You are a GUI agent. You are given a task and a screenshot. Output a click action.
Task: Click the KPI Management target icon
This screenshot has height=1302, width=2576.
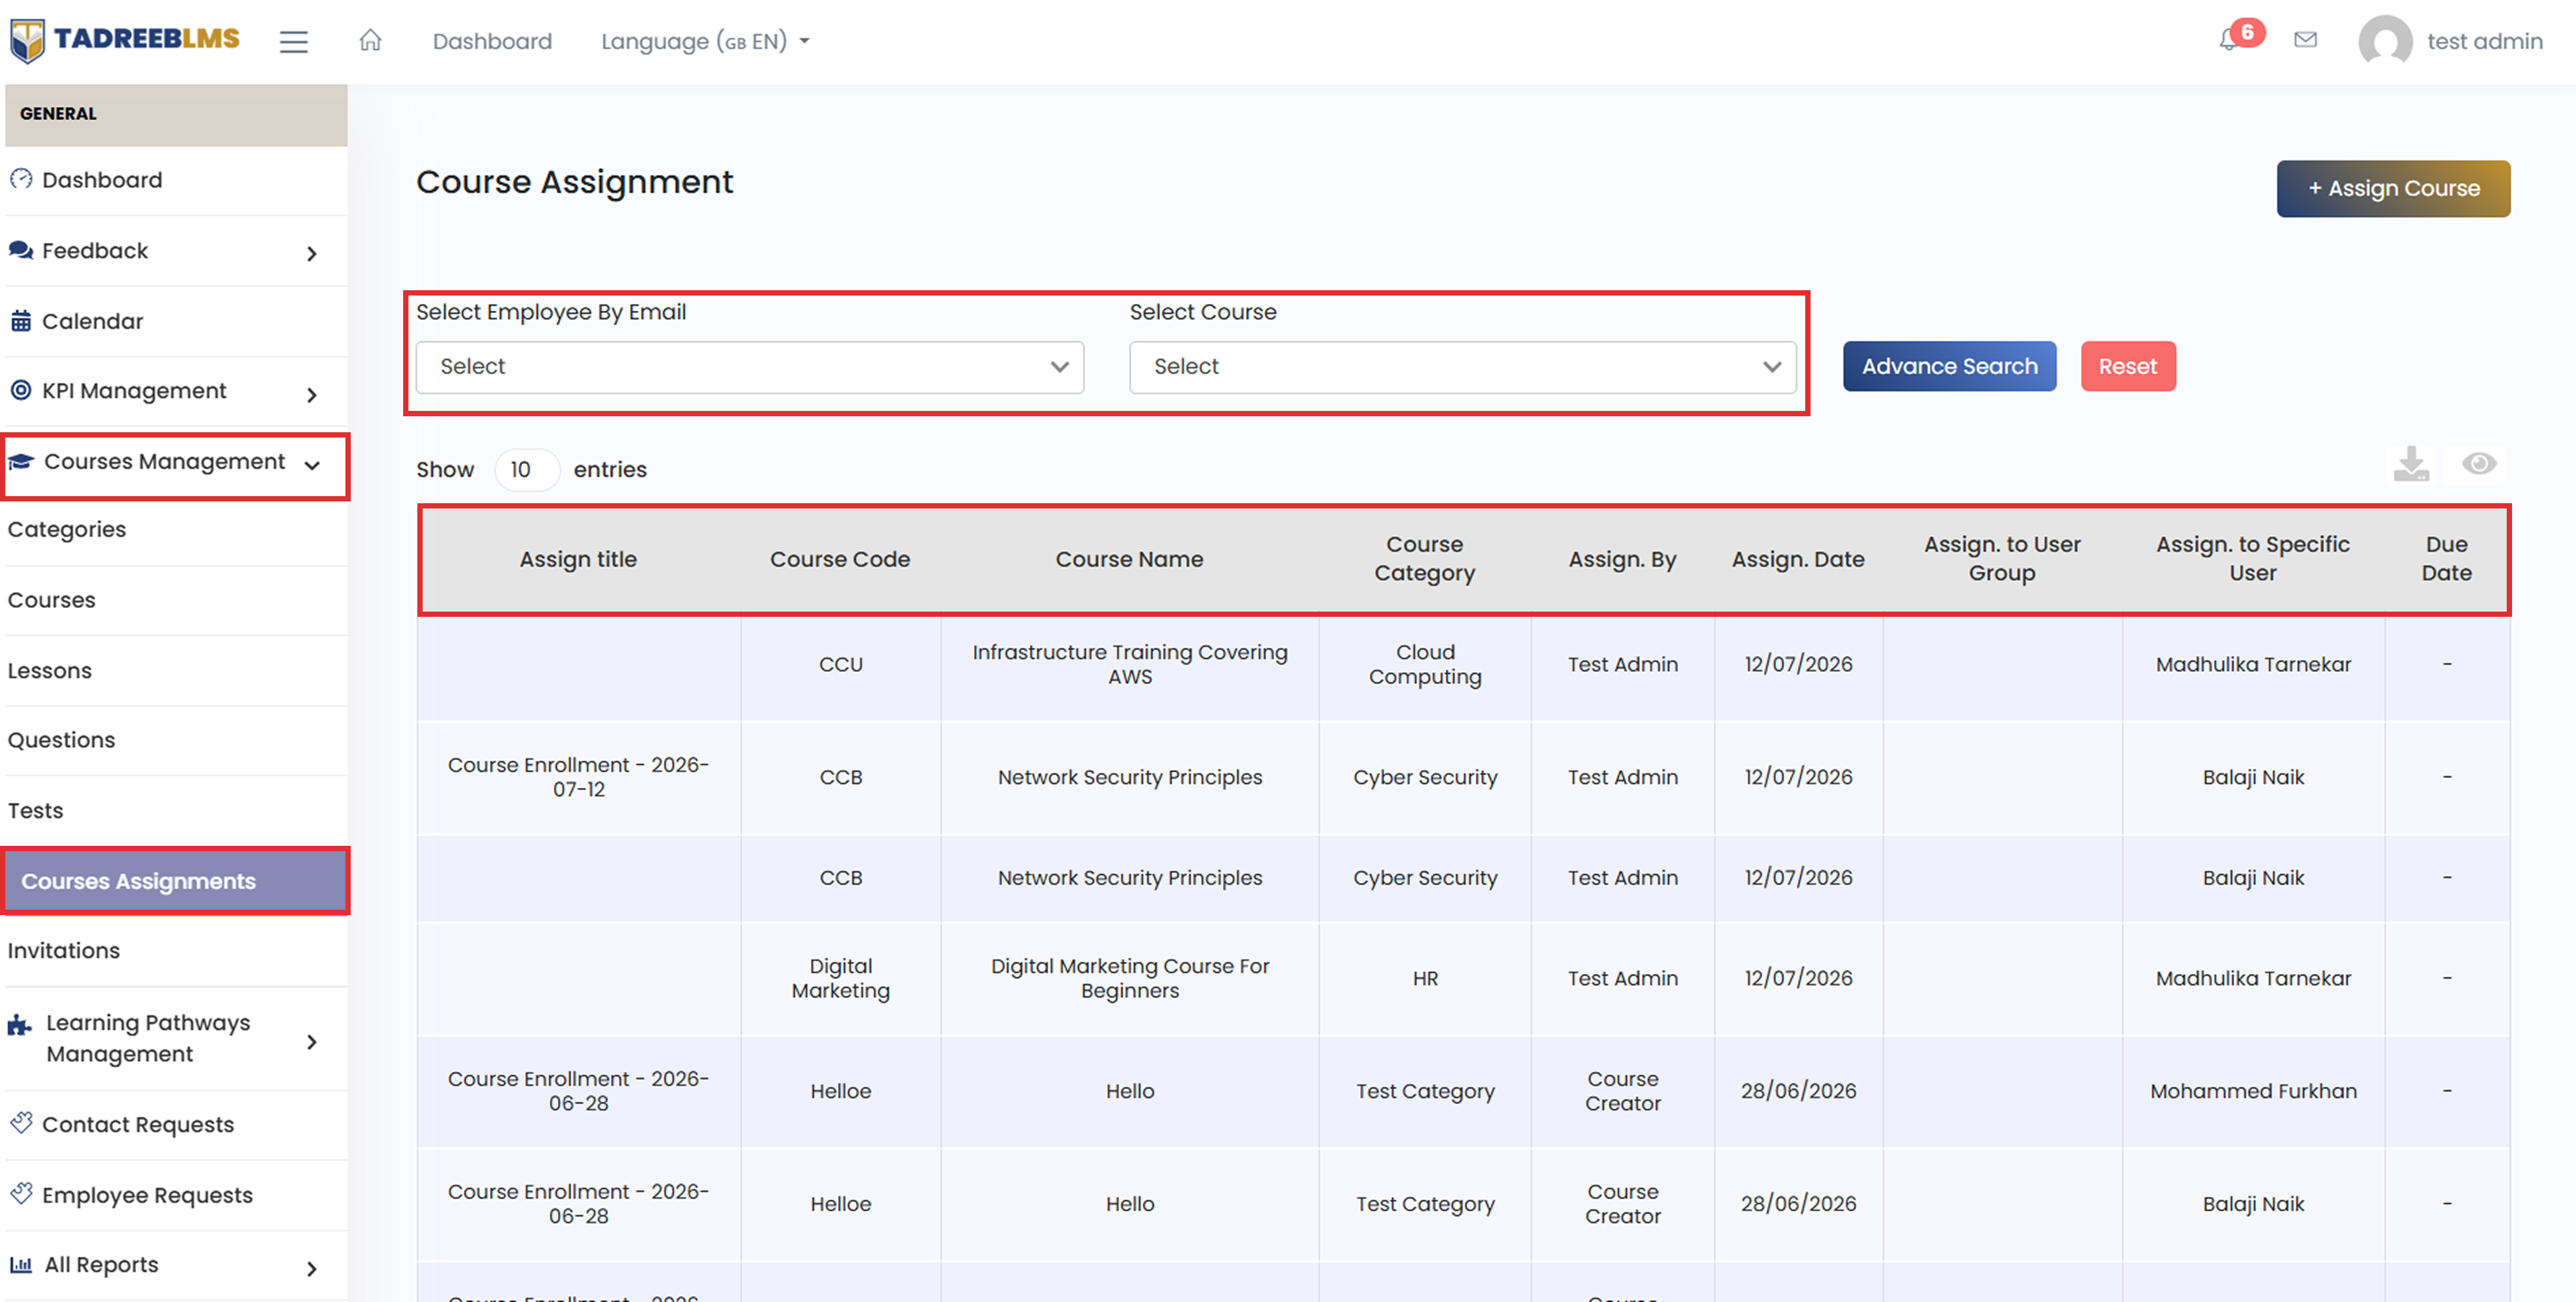[21, 391]
